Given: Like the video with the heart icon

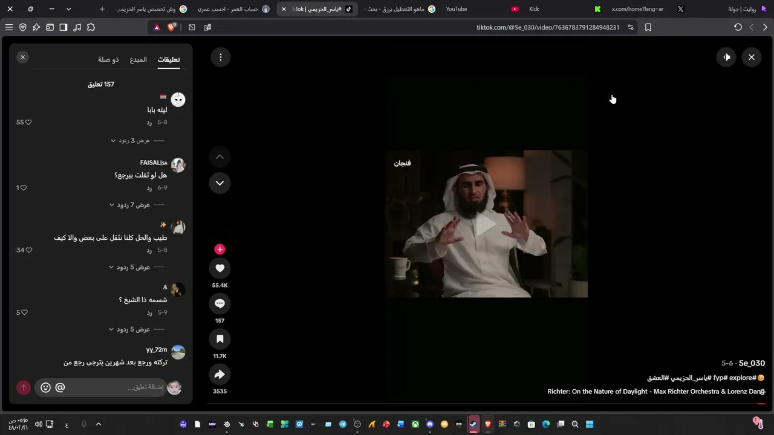Looking at the screenshot, I should tap(220, 268).
